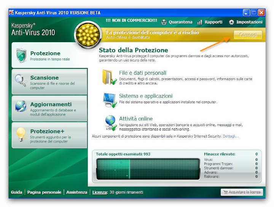274x207 pixels.
Task: Click the 'Riskware:' row
Action: (231, 177)
